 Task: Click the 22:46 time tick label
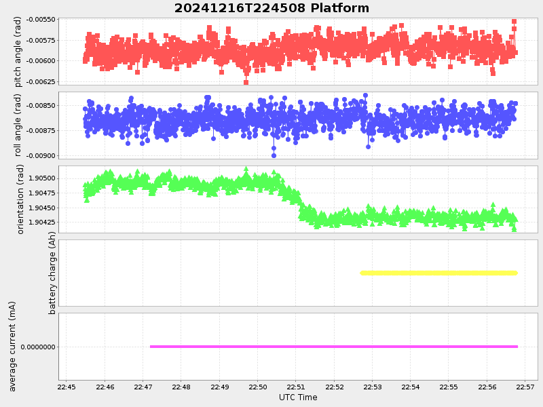(x=105, y=387)
